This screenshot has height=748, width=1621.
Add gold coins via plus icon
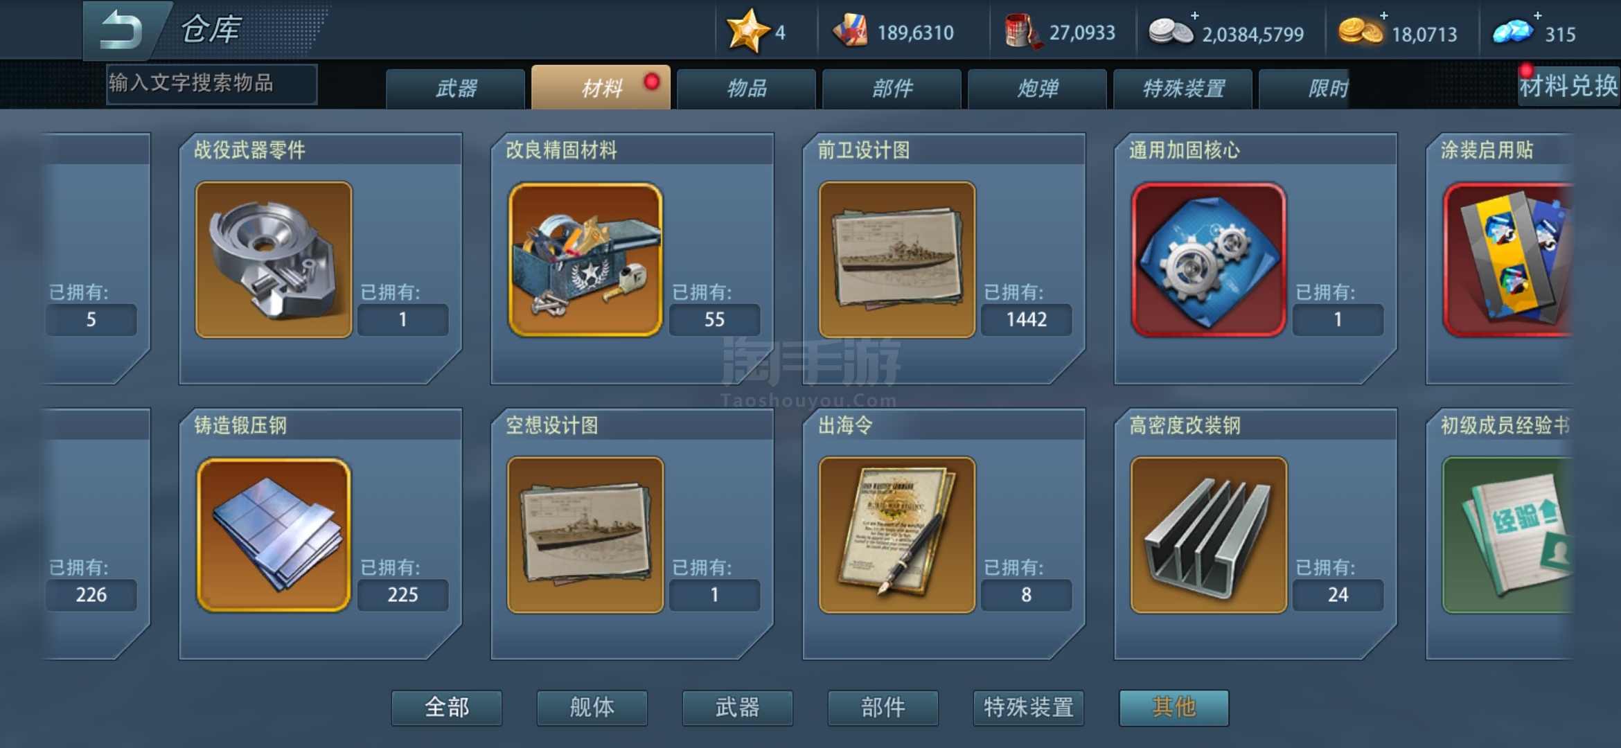pyautogui.click(x=1383, y=15)
